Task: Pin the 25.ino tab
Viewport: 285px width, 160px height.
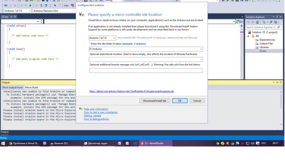Action: pos(11,17)
